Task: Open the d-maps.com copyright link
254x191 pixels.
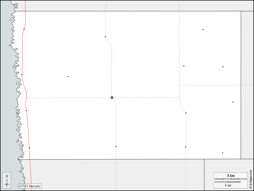Action: point(251,179)
